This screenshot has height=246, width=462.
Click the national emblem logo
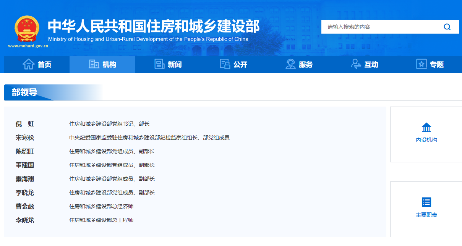27,29
